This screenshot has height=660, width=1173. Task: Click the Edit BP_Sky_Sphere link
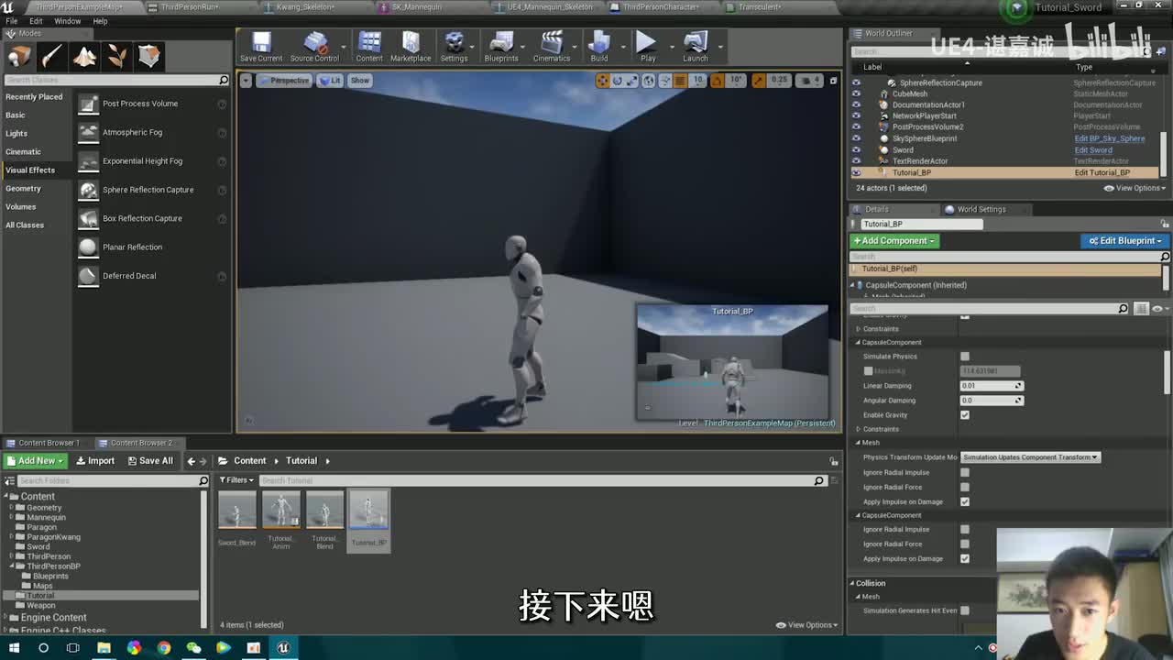pos(1110,138)
